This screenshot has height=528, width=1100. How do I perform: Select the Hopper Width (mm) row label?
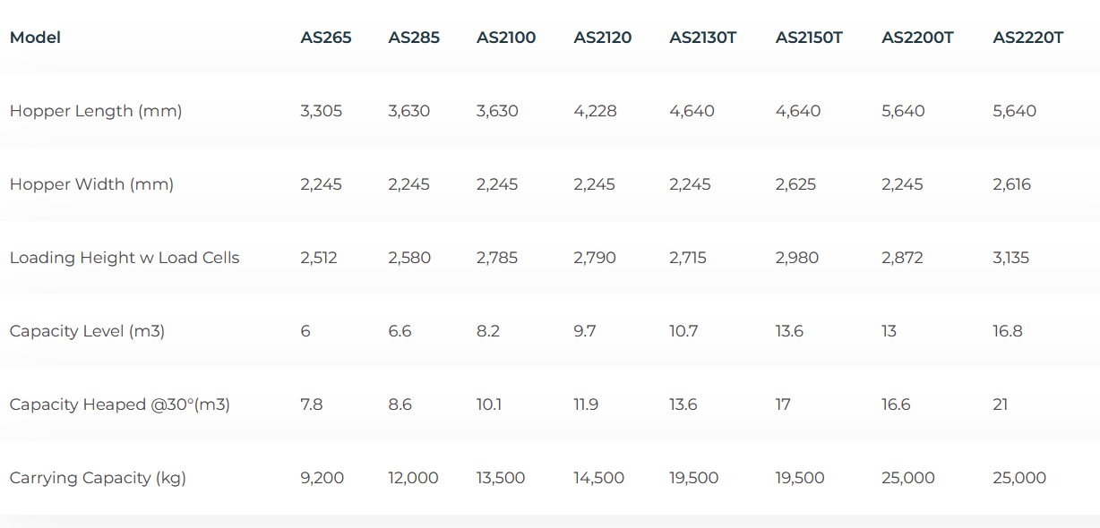(x=91, y=184)
